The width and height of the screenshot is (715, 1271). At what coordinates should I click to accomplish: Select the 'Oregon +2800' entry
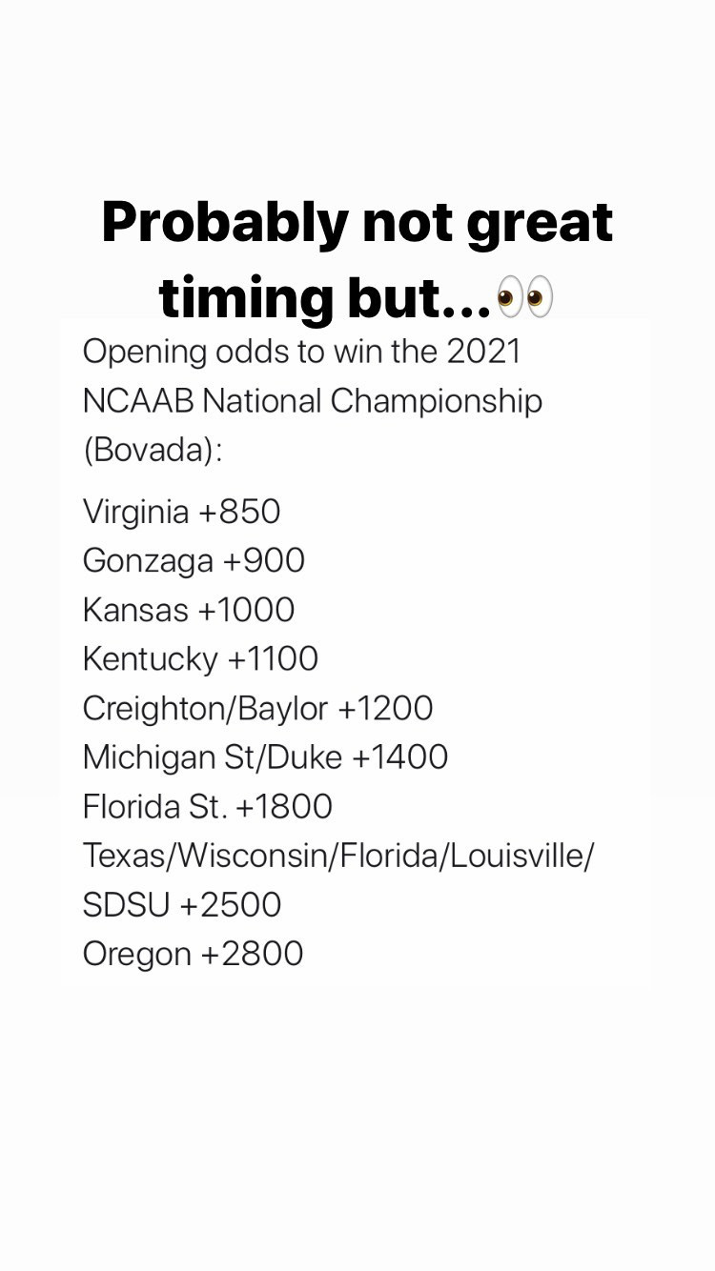pos(194,955)
